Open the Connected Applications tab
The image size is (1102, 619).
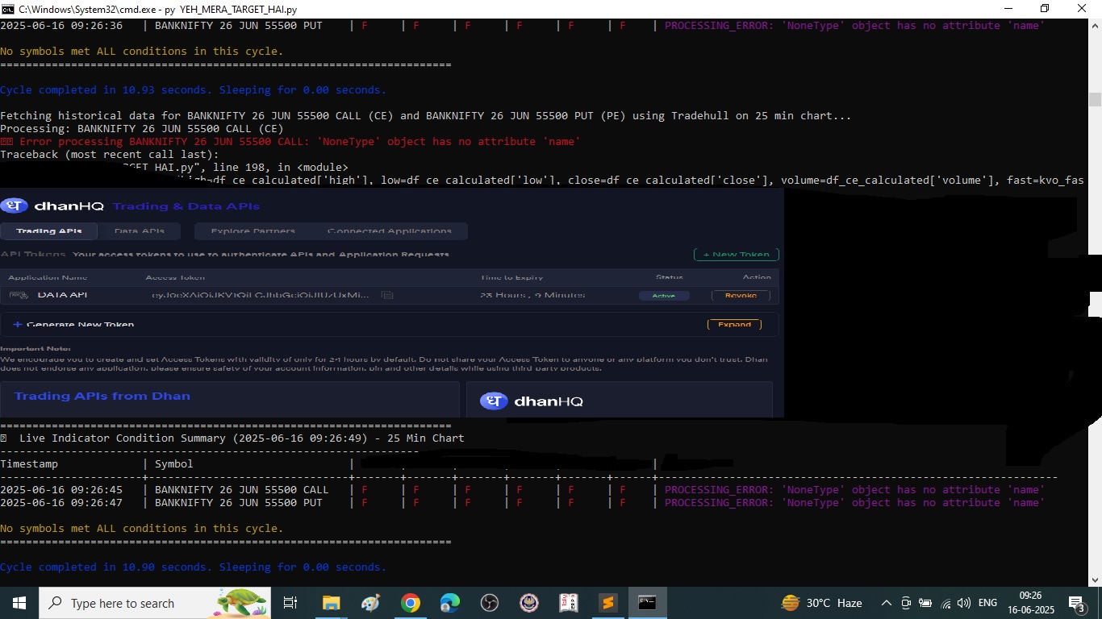click(x=389, y=231)
